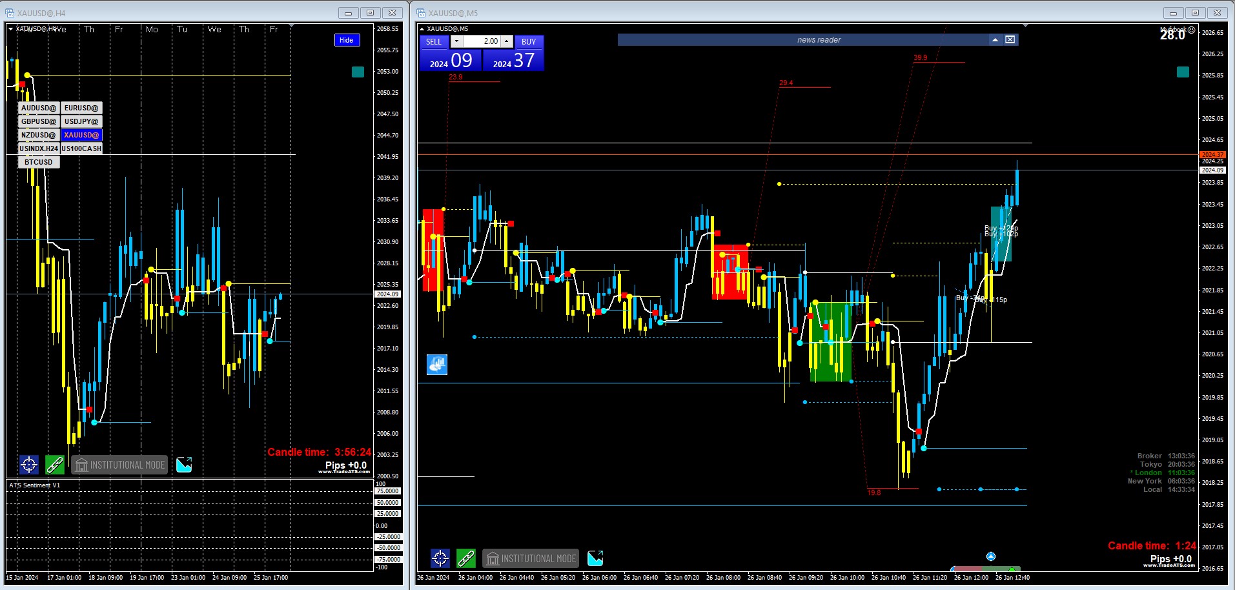This screenshot has width=1235, height=590.
Task: Click cyan chart arrow icon in M5 chart
Action: click(x=595, y=558)
